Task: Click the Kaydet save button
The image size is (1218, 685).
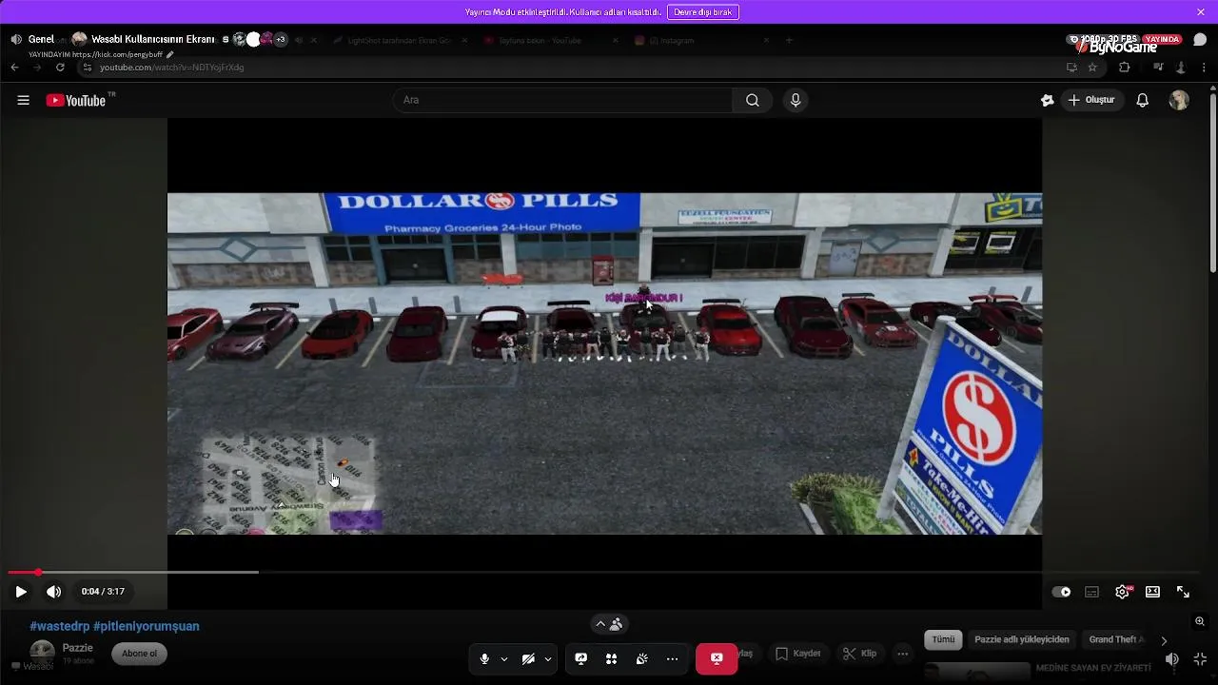Action: click(797, 654)
